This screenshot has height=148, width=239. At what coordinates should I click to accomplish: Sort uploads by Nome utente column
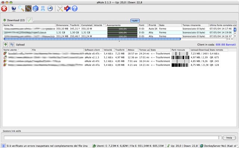pos(17,50)
